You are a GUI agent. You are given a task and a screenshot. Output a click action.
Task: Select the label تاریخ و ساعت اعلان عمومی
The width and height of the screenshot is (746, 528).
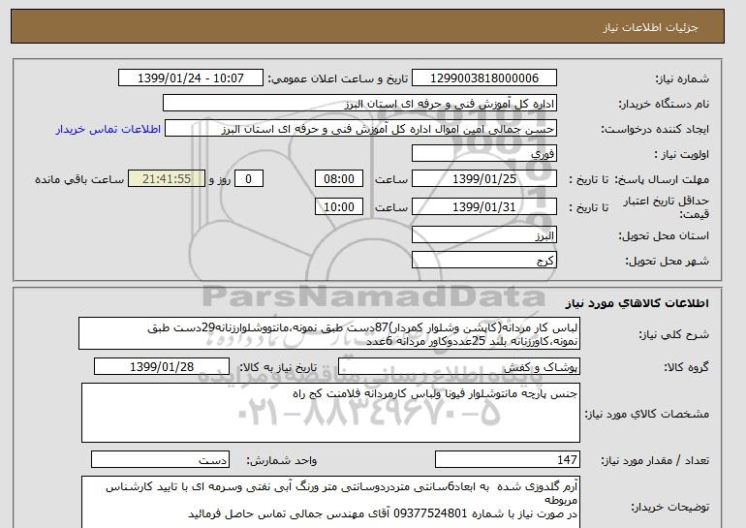338,78
